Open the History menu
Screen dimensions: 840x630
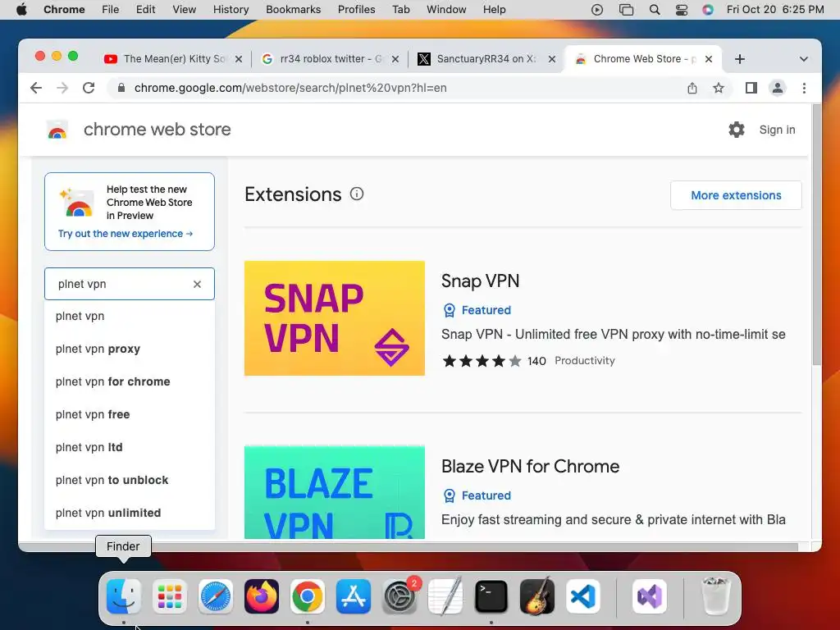pos(231,10)
